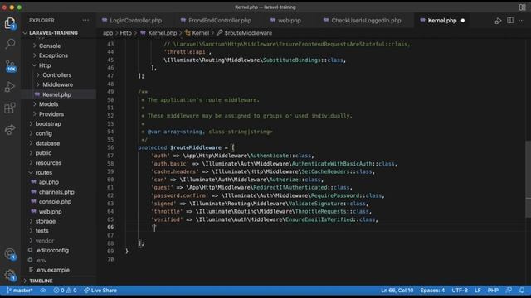Image resolution: width=531 pixels, height=298 pixels.
Task: Click the Run code icon in editor toolbar
Action: tap(498, 21)
